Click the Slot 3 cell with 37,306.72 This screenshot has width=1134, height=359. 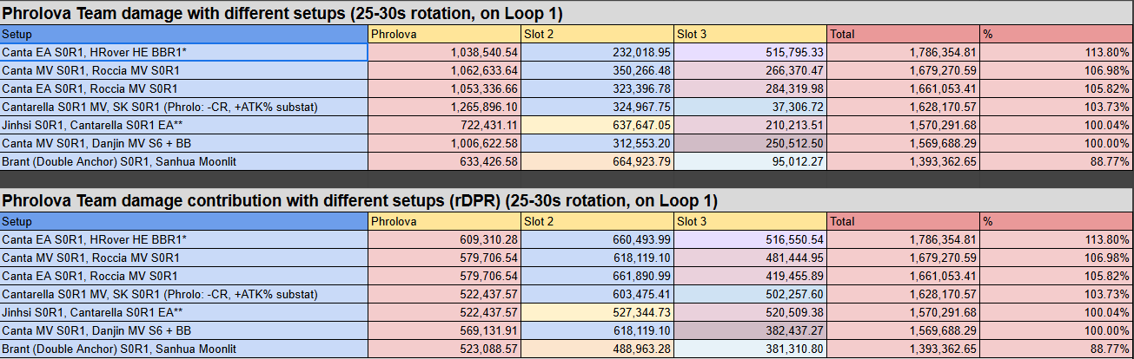click(751, 108)
